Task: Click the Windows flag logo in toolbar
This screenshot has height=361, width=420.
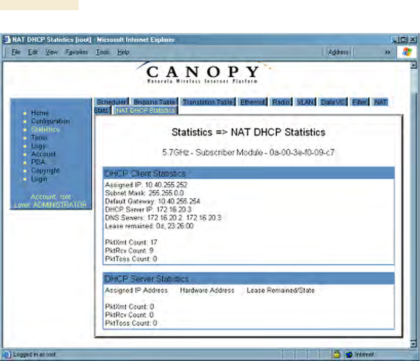Action: pyautogui.click(x=407, y=52)
